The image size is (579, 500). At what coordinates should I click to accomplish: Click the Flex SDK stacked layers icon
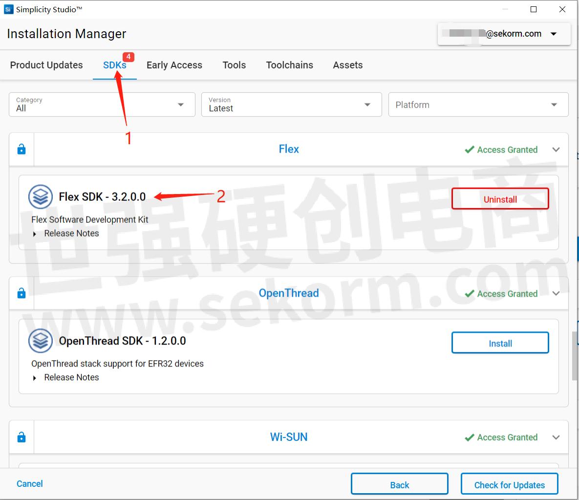click(41, 197)
